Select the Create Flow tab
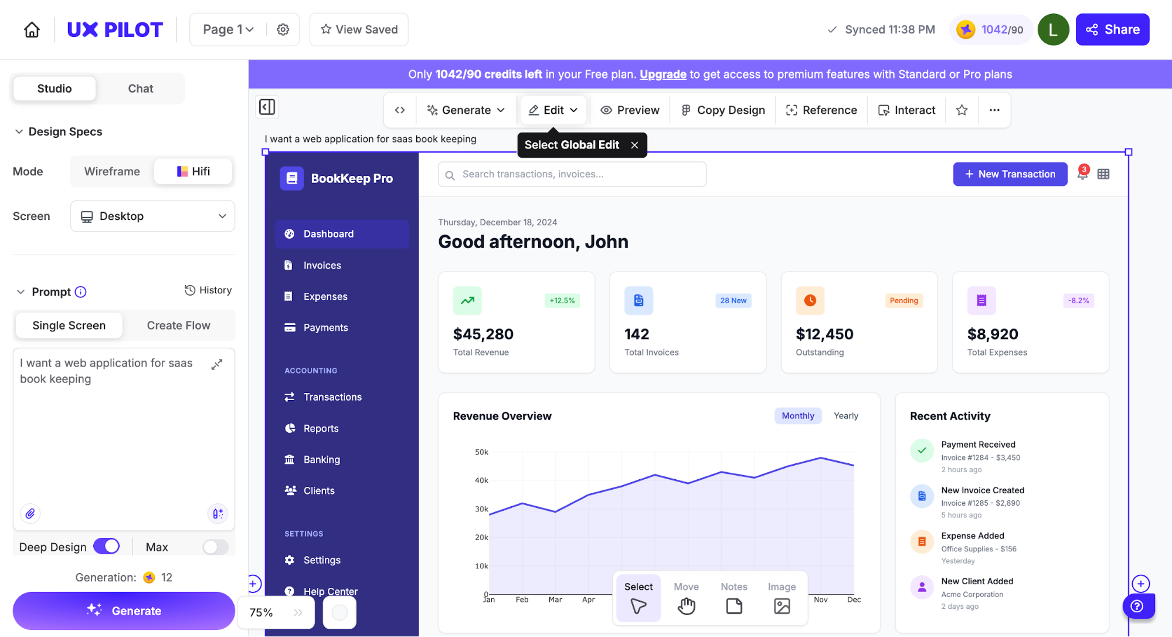 coord(178,325)
